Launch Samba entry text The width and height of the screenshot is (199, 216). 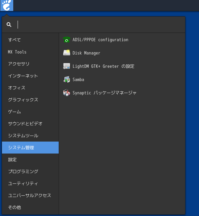[78, 79]
